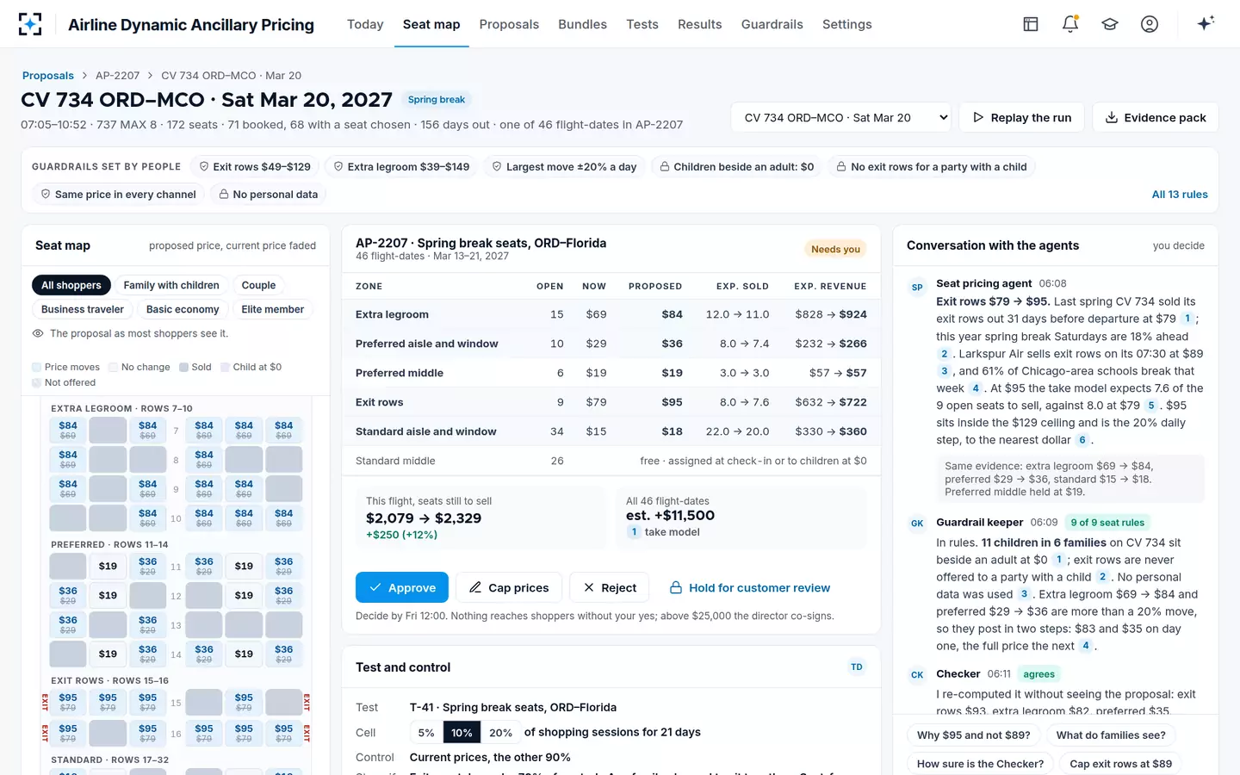
Task: Go to the Today tab
Action: (365, 24)
